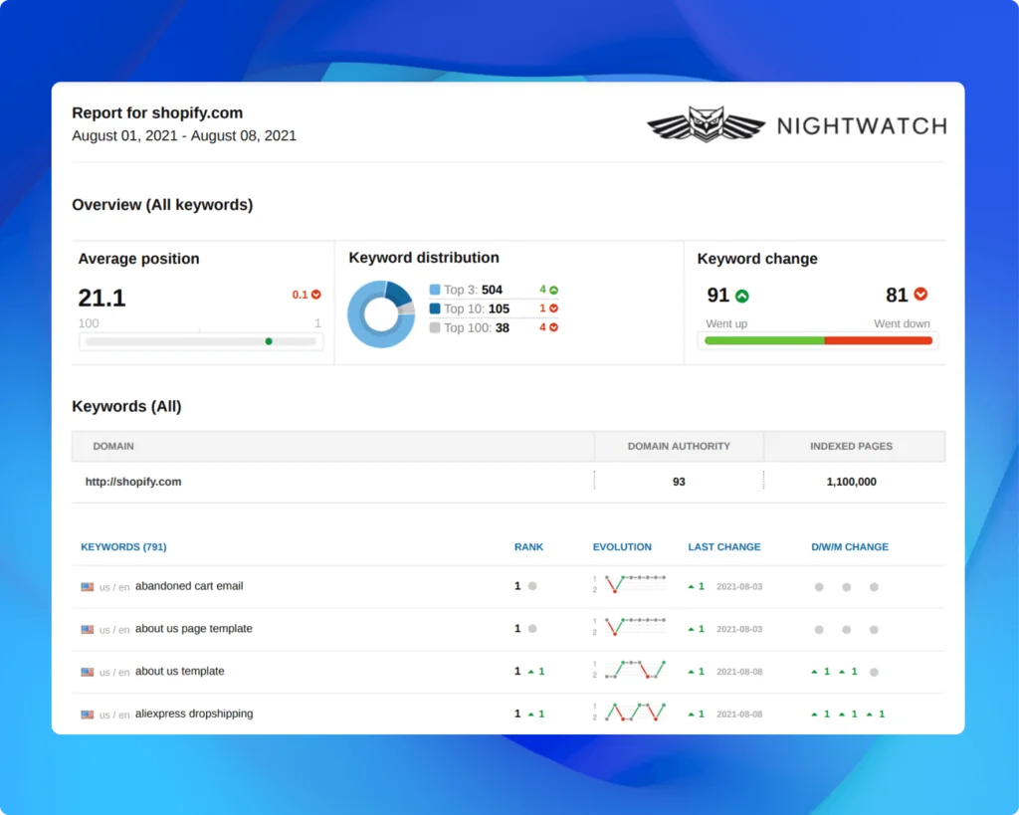Click the D/W/M CHANGE column header
Screen dimensions: 1019x815
pyautogui.click(x=850, y=546)
